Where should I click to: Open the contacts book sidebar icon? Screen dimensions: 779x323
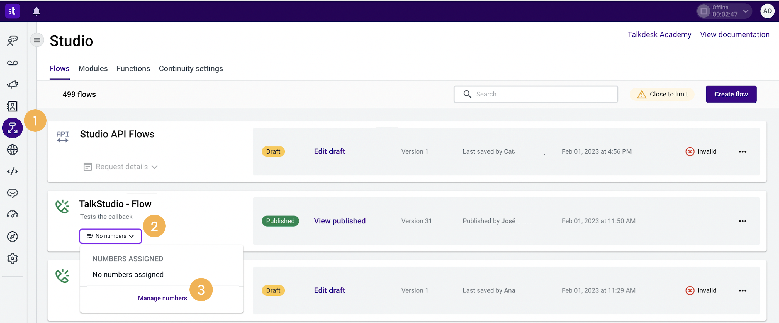coord(13,106)
